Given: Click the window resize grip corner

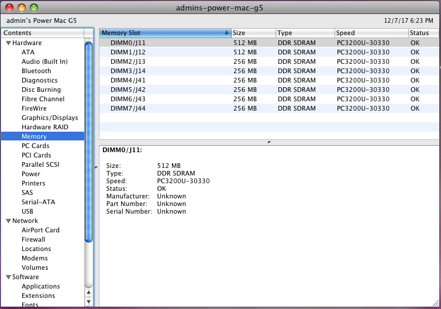Looking at the screenshot, I should (436, 303).
